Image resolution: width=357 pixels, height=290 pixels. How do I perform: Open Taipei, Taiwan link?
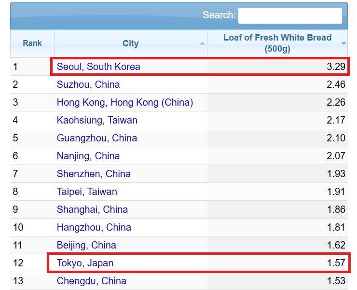click(87, 192)
